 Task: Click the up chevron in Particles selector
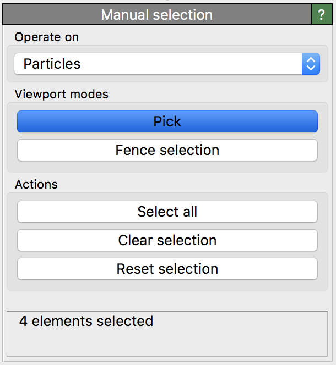point(311,60)
